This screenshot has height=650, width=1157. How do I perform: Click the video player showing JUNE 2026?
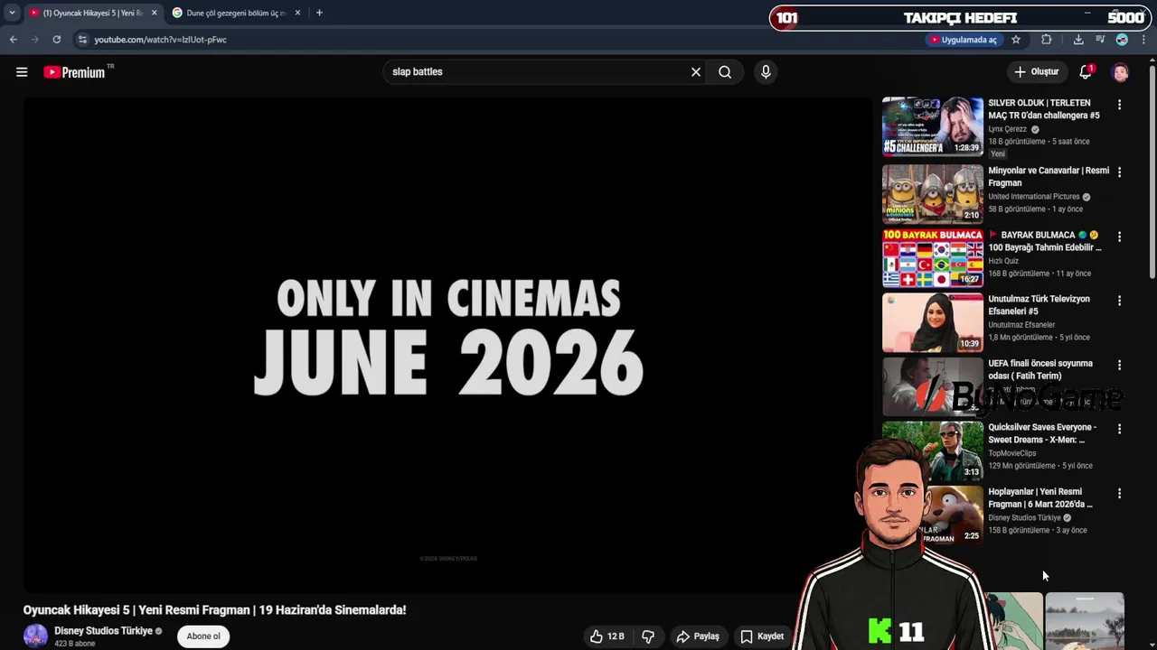click(x=448, y=345)
